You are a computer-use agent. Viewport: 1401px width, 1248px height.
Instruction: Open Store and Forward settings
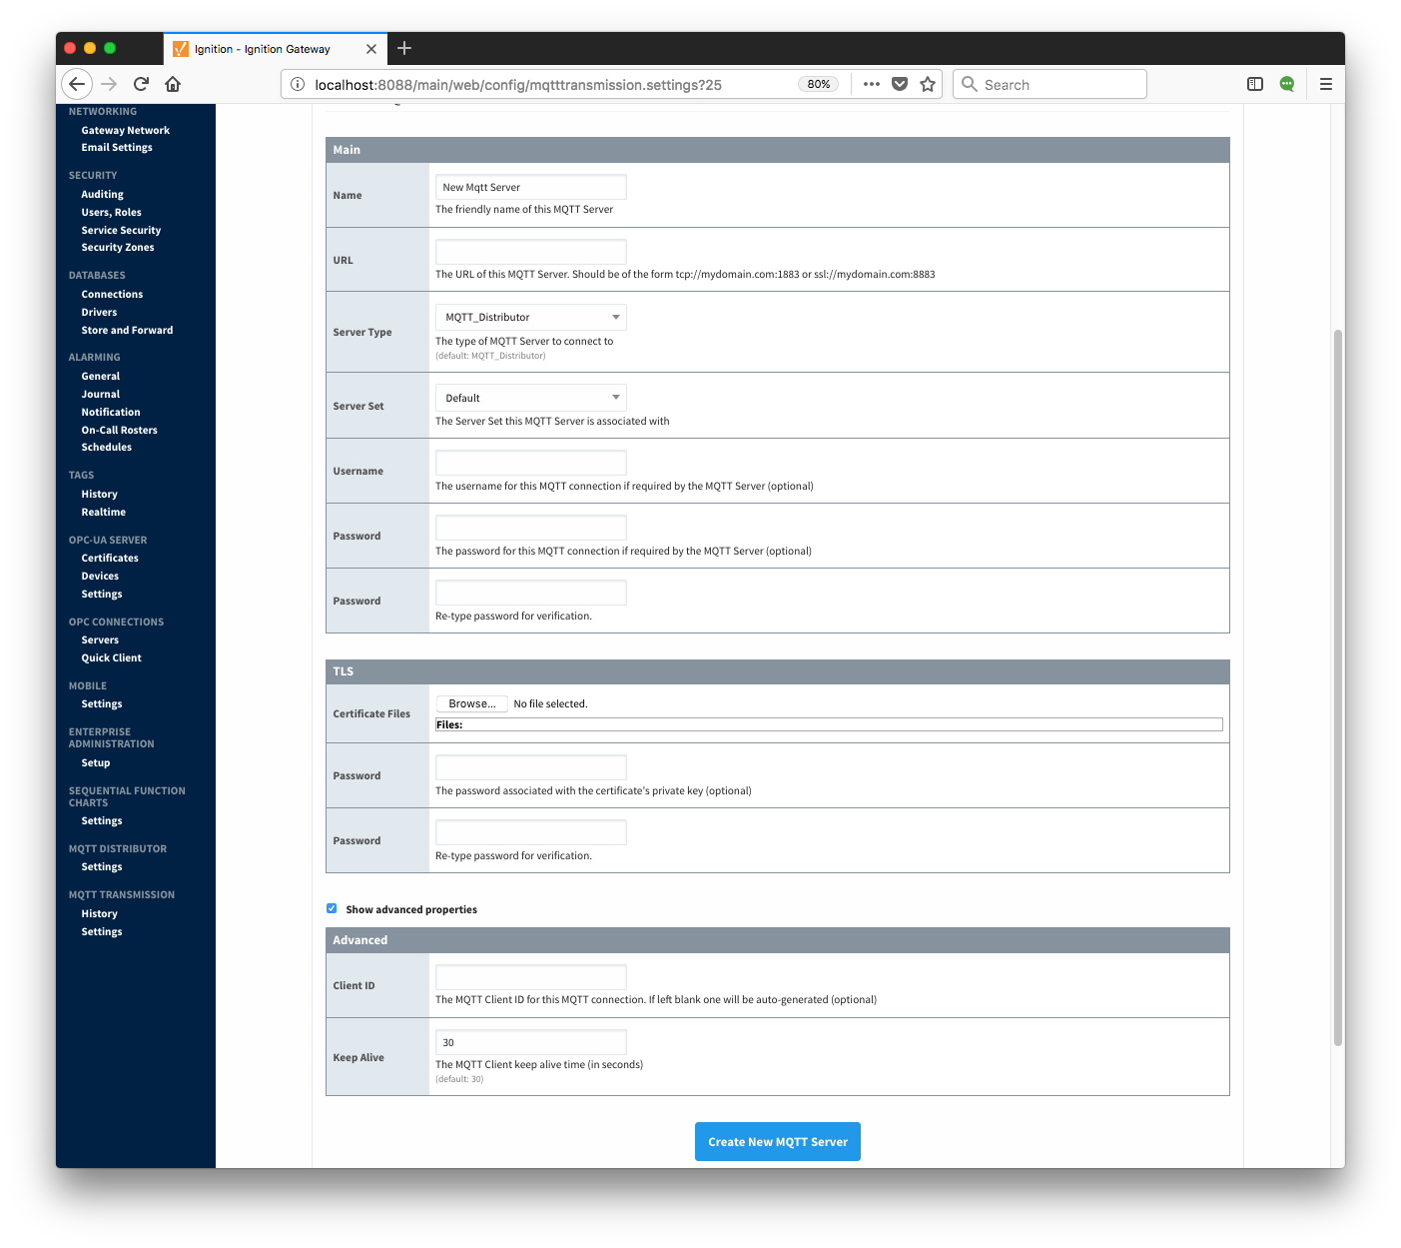click(x=127, y=330)
